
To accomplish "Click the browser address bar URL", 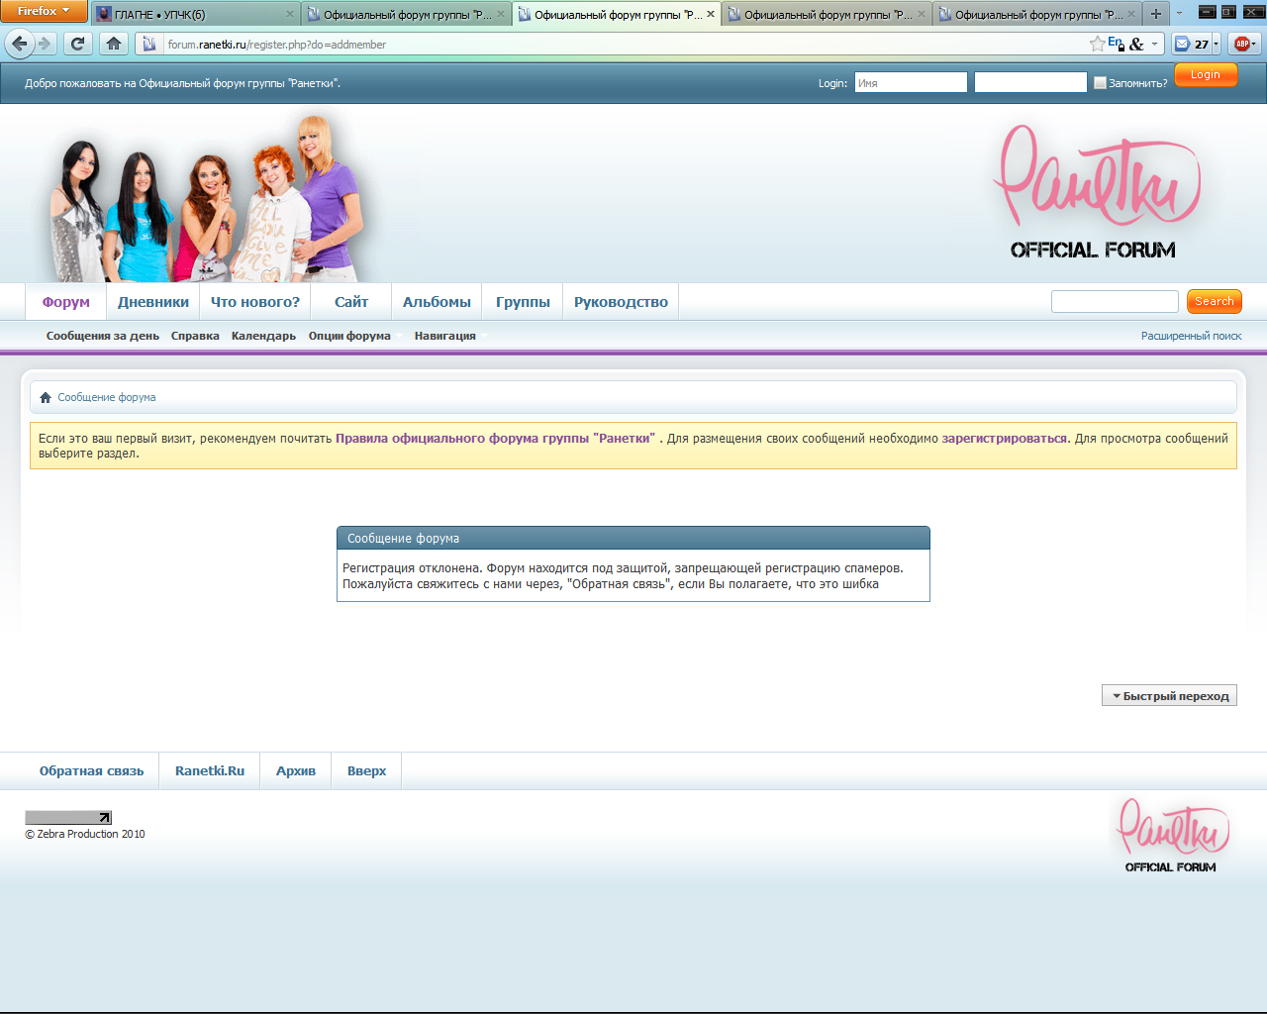I will 277,45.
